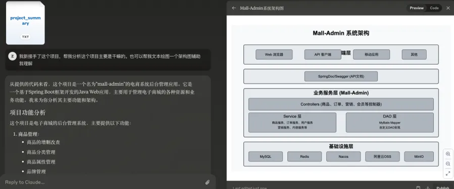
Task: Click the 品牌管理 bullet
Action: point(36,172)
